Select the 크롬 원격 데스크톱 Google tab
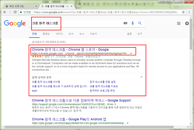 56,6
